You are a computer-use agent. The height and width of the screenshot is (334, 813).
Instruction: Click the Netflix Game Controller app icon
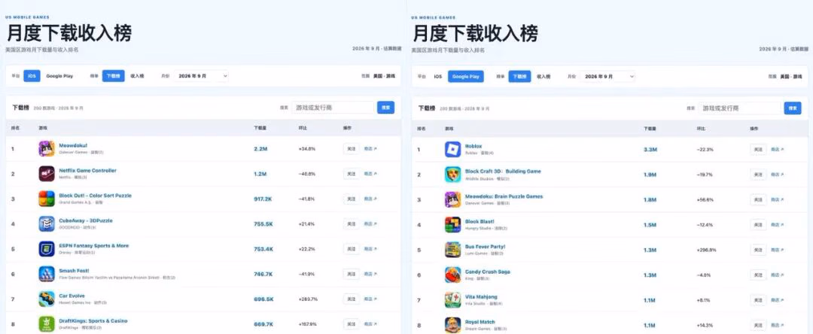point(47,174)
